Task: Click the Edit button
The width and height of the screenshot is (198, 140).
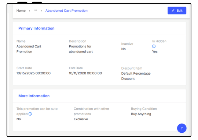Action: 177,11
